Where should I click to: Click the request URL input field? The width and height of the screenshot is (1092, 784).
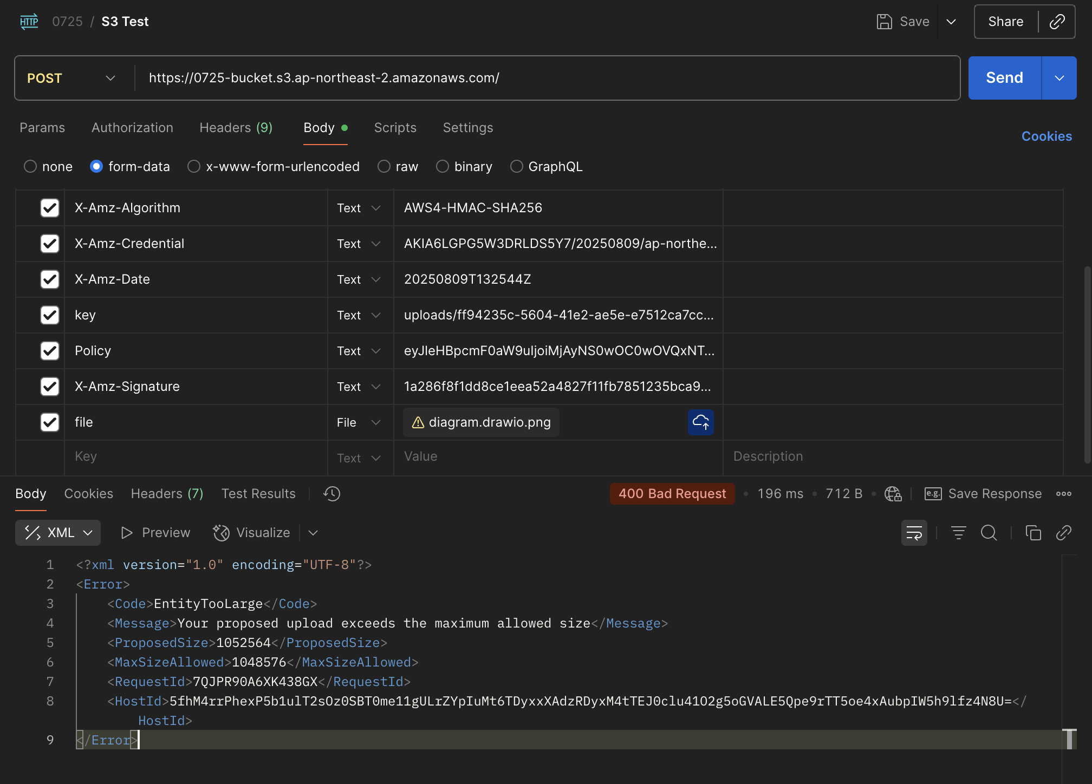pos(542,78)
